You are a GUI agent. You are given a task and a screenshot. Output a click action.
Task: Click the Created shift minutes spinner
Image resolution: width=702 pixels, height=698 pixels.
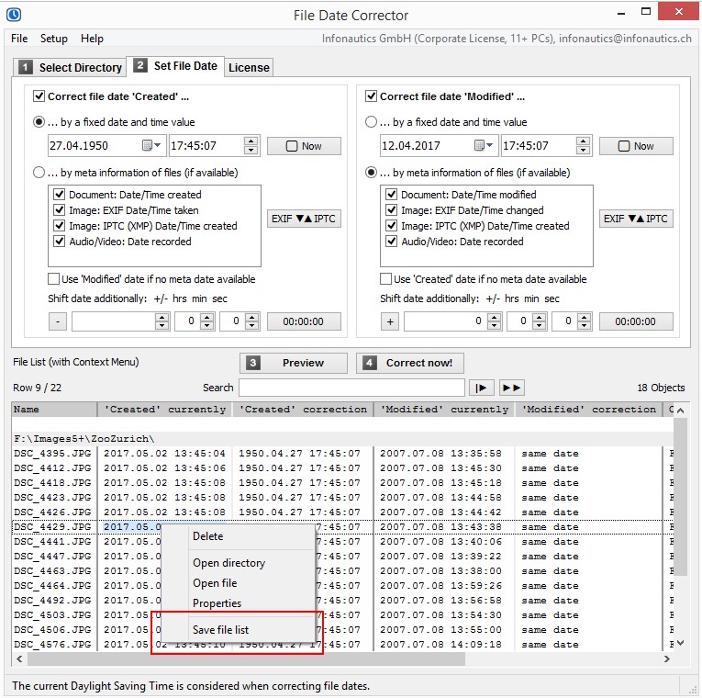pos(206,321)
